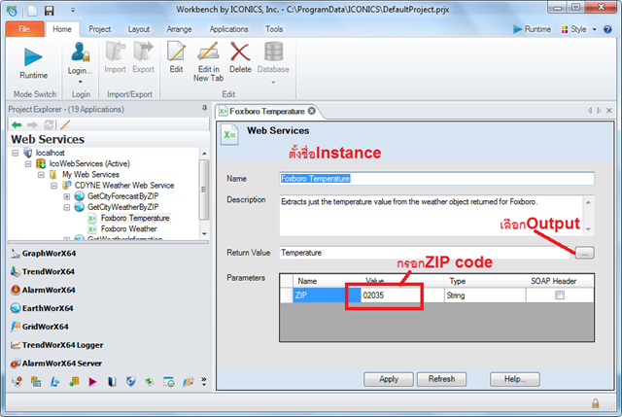Click refresh icon in Project Explorer toolbar
Image resolution: width=622 pixels, height=417 pixels.
[49, 125]
